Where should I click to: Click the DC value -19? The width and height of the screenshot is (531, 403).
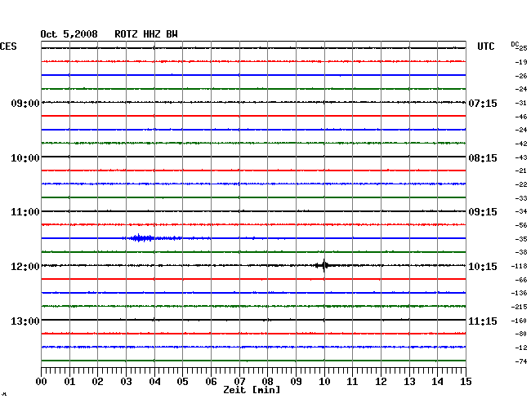pyautogui.click(x=521, y=62)
